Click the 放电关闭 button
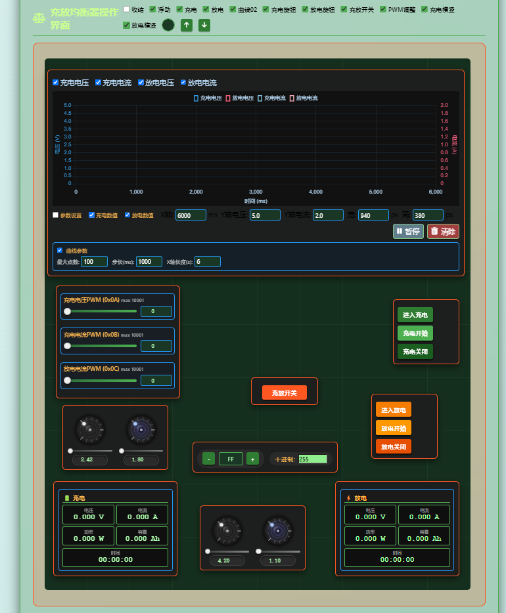 click(x=393, y=446)
